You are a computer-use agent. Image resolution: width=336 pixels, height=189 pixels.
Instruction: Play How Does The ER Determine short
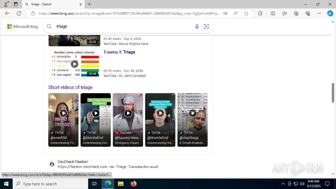[x=160, y=120]
